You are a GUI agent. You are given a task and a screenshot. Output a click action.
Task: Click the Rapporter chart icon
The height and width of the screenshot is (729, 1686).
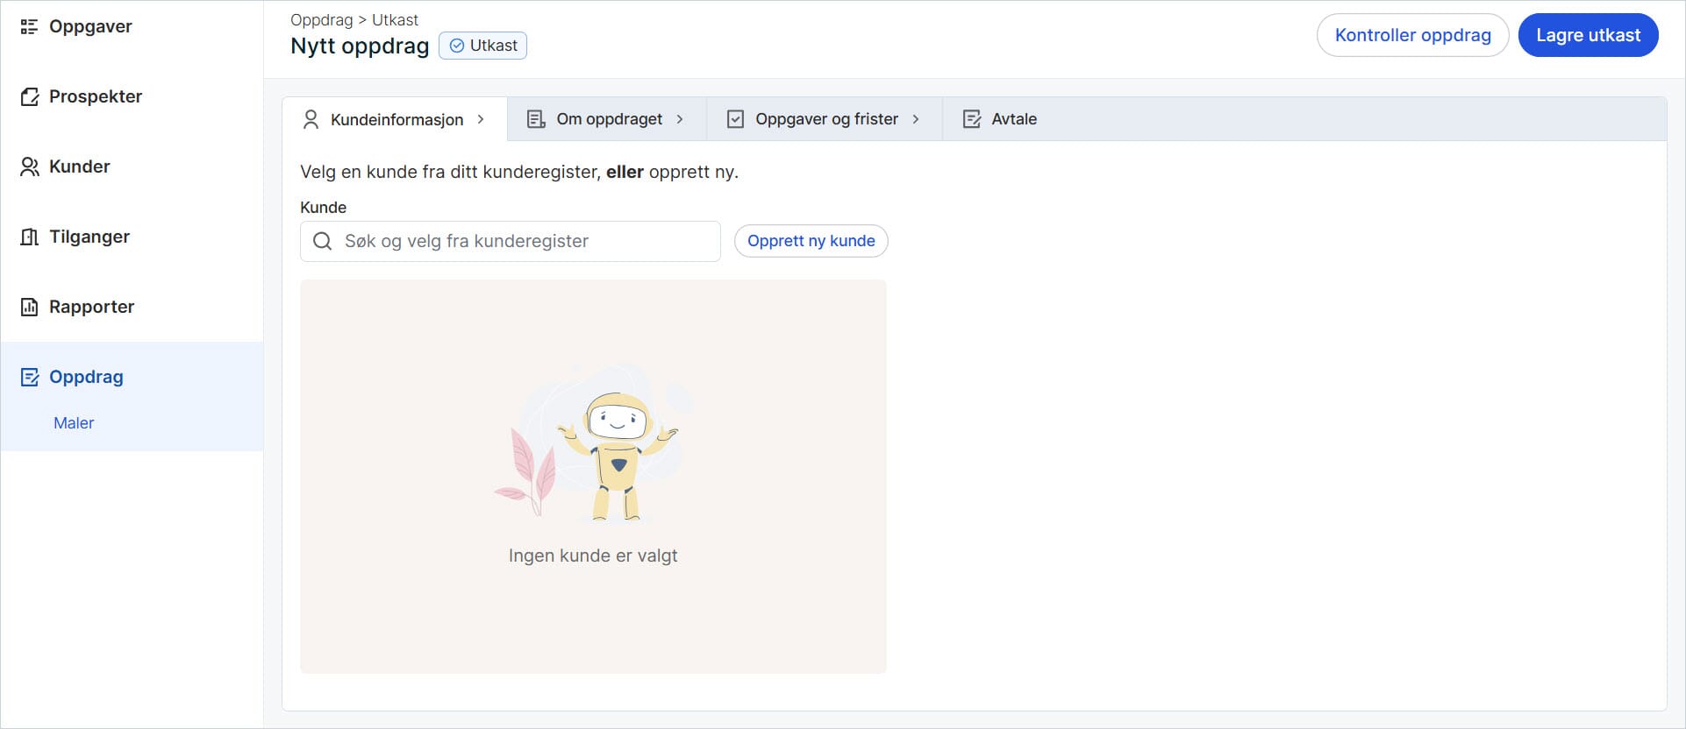[x=29, y=308]
